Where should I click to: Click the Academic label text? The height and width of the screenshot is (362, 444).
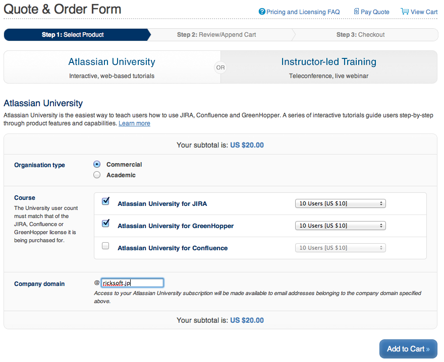tap(121, 175)
